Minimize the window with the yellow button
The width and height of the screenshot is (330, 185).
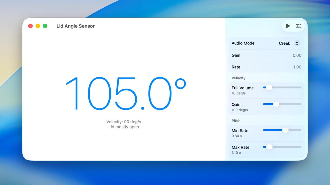pyautogui.click(x=38, y=26)
